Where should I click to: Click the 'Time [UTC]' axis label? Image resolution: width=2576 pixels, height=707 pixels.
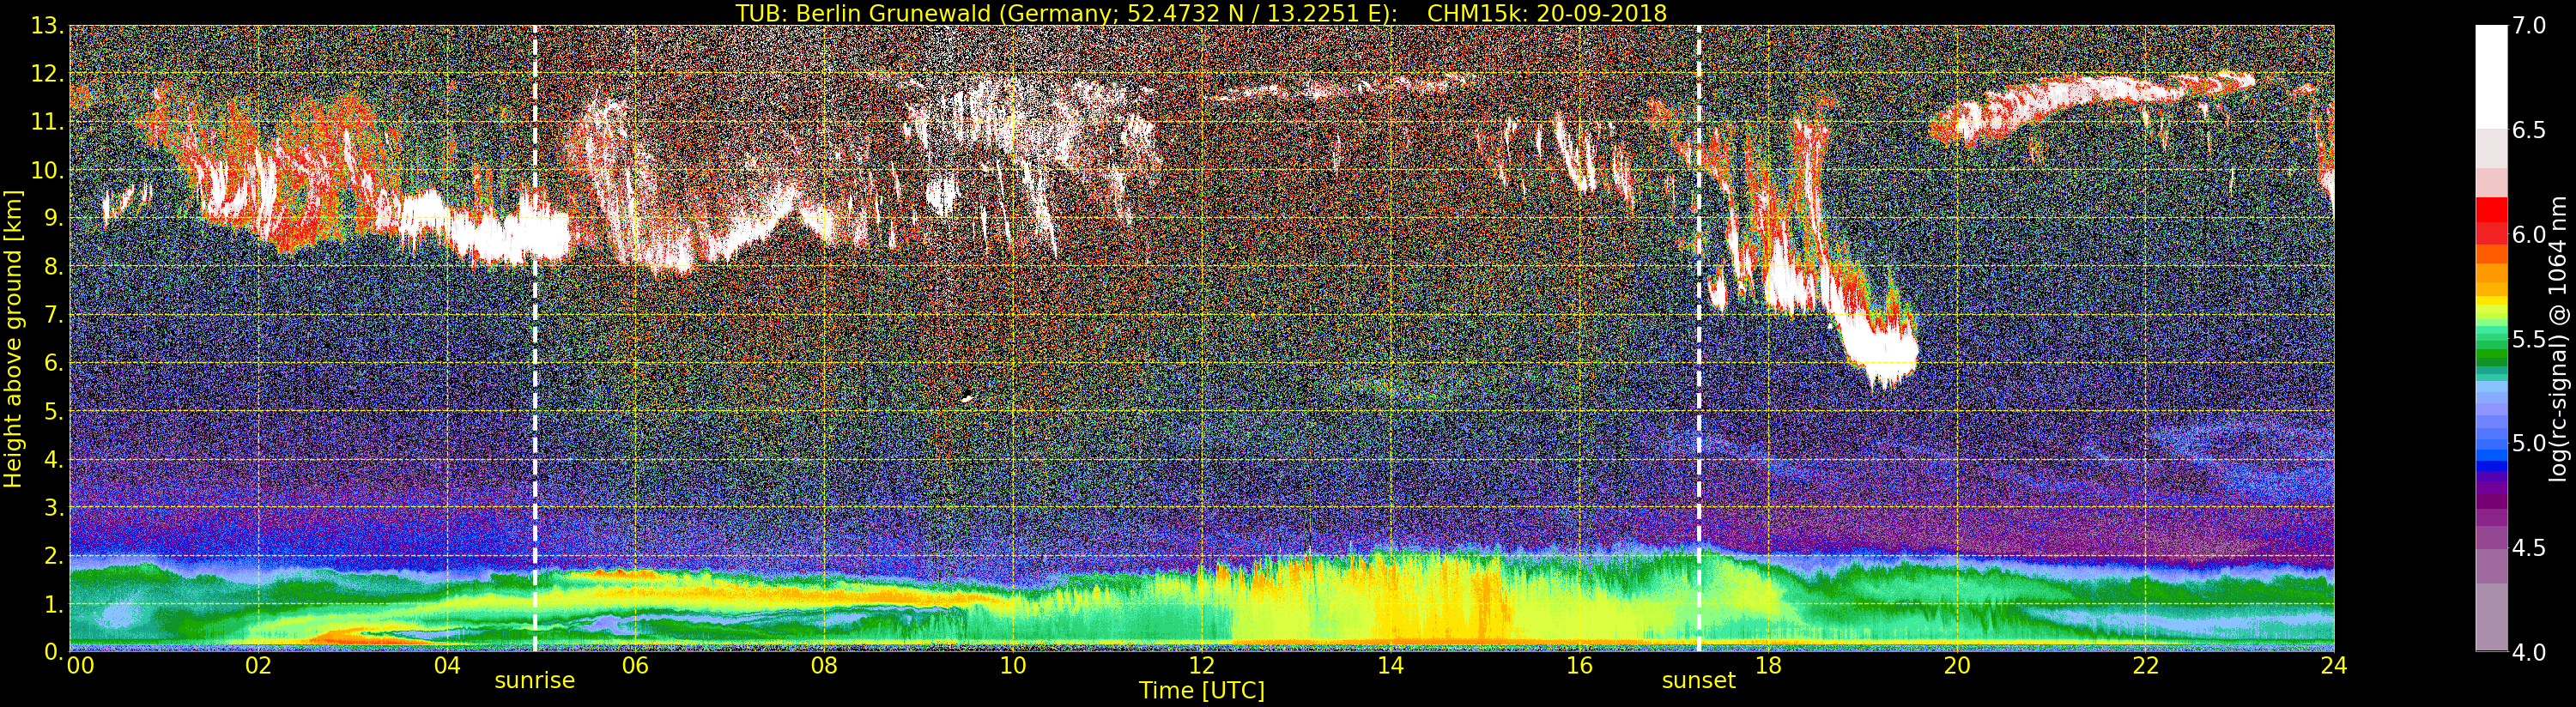(1202, 690)
